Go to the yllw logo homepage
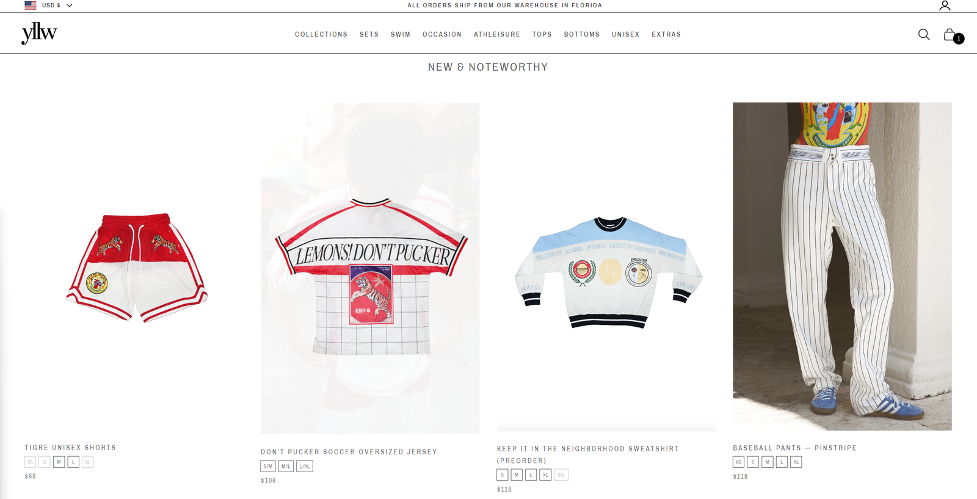977x499 pixels. click(39, 33)
